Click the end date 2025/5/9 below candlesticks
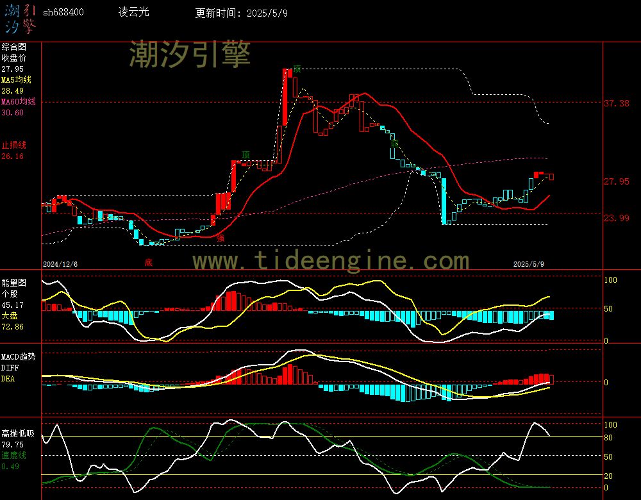The image size is (641, 500). click(529, 264)
